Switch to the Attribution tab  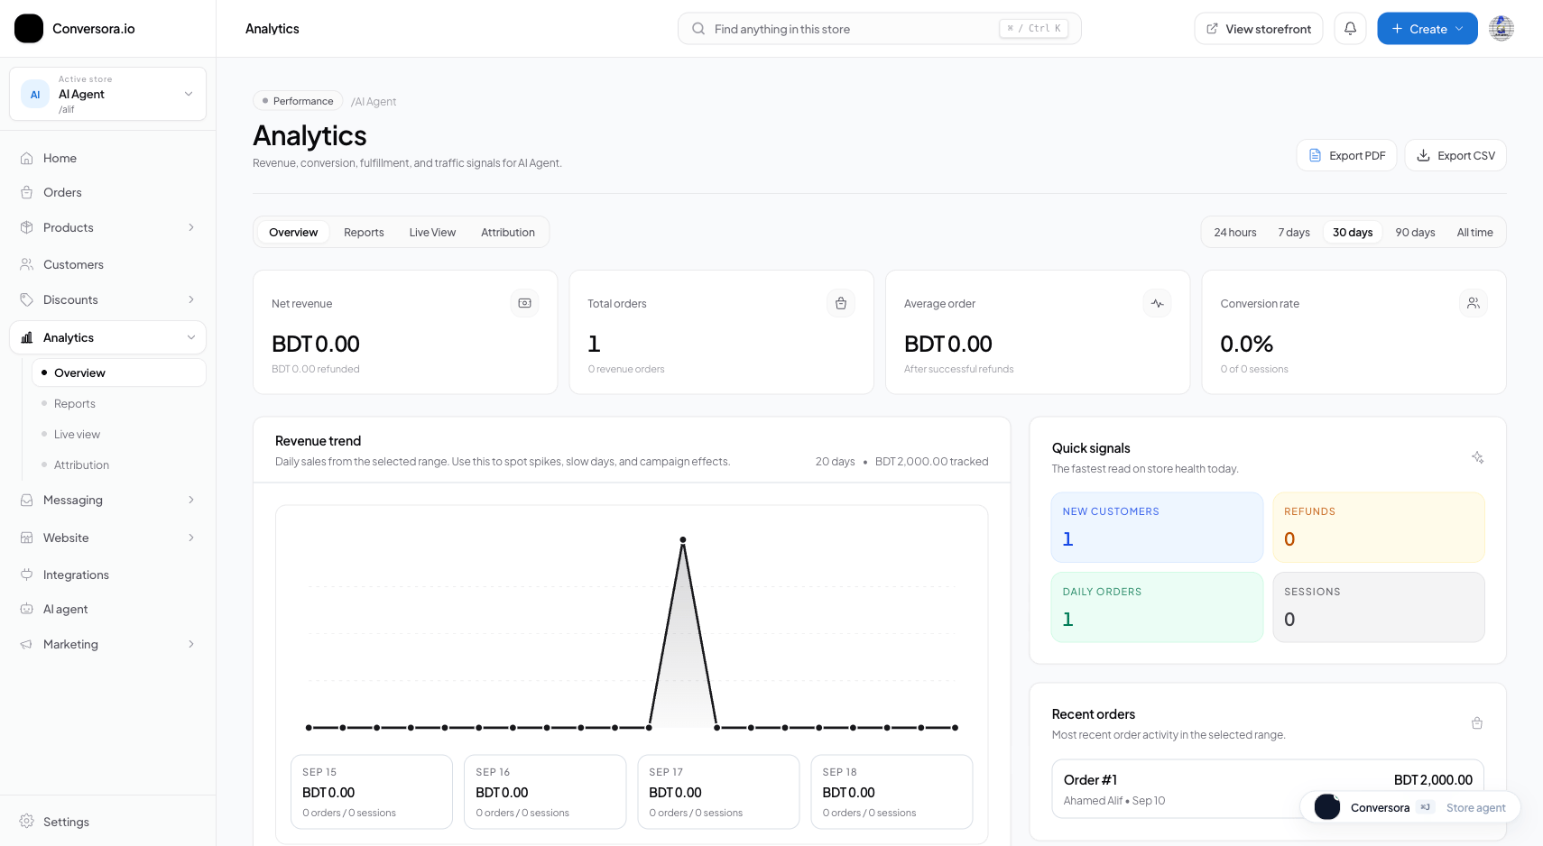(508, 233)
